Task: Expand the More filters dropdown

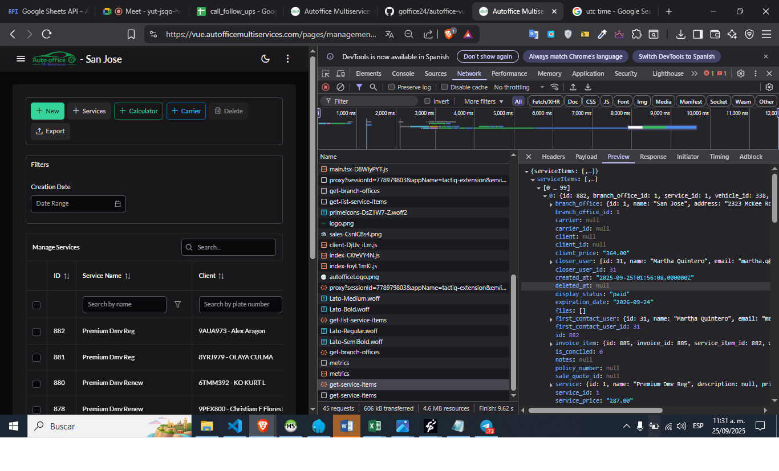Action: pos(484,101)
